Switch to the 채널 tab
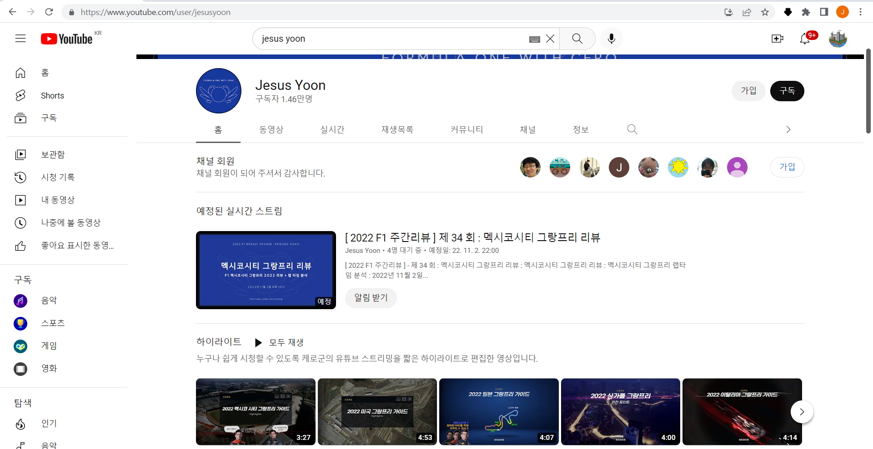This screenshot has height=449, width=873. coord(528,130)
